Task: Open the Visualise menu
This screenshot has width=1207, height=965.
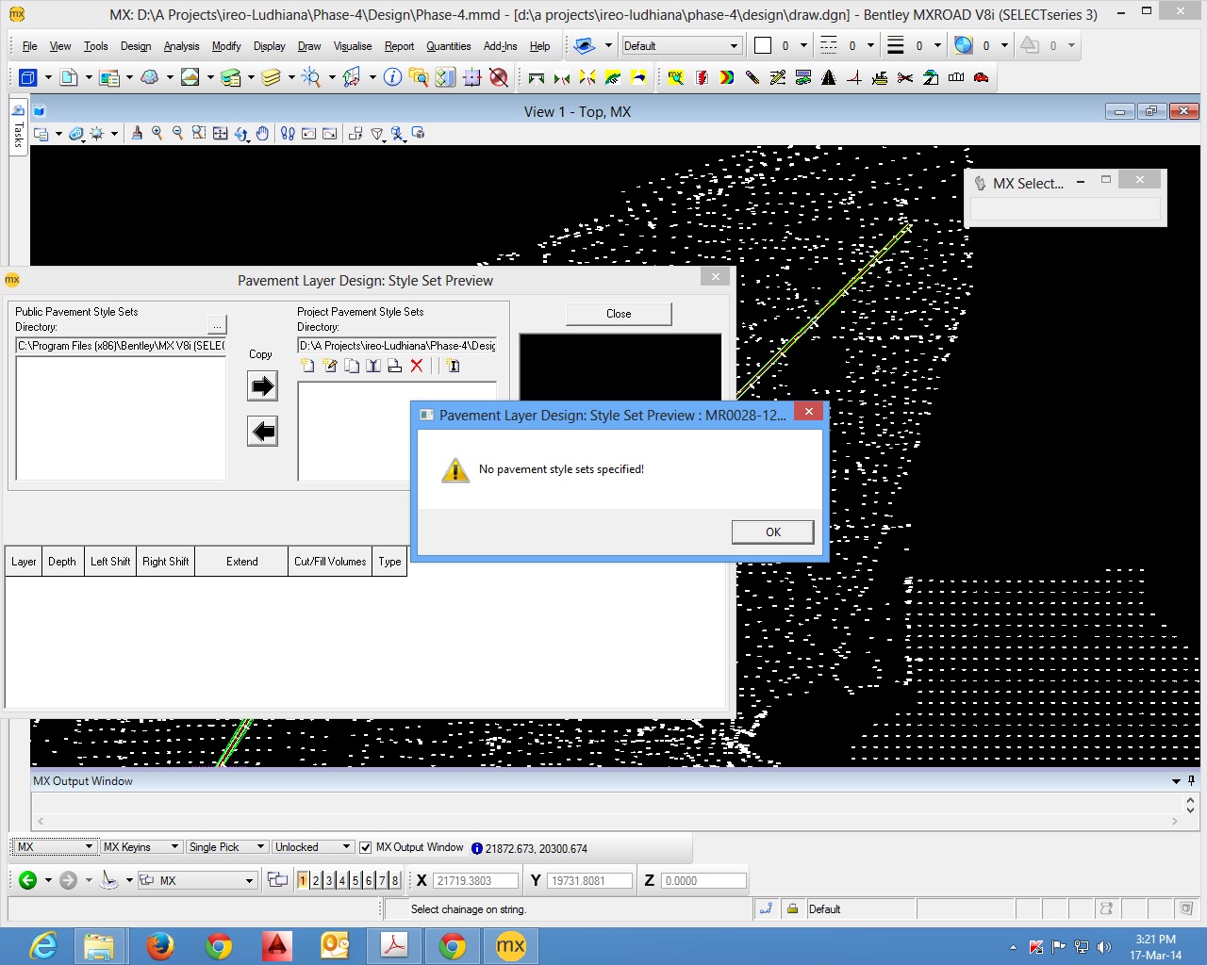Action: [x=353, y=46]
